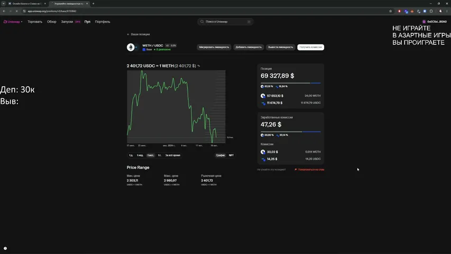Image resolution: width=451 pixels, height=254 pixels.
Task: Click the purple translate extension icon
Action: (406, 11)
